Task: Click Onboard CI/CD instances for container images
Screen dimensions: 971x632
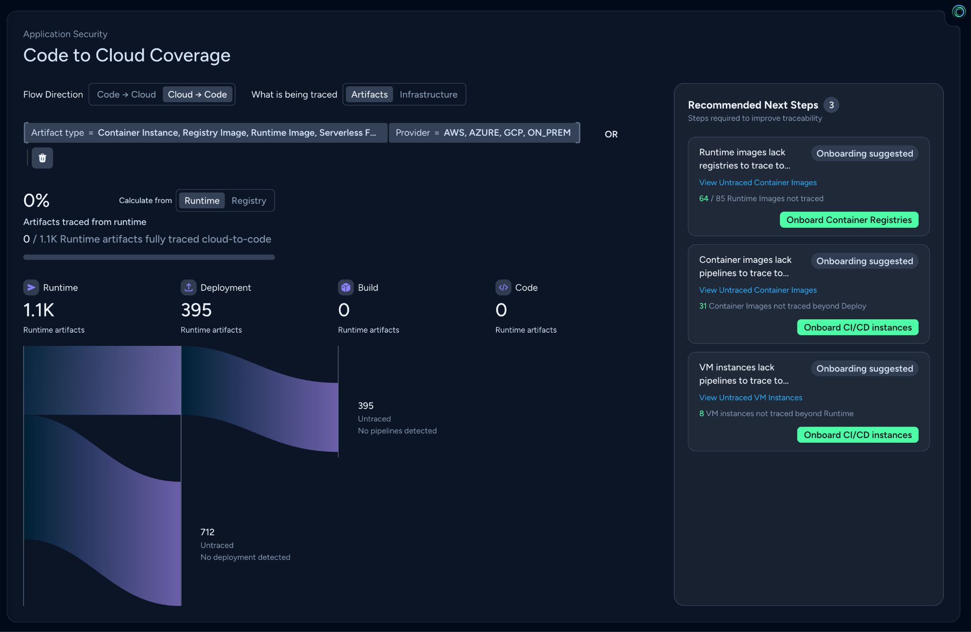Action: pyautogui.click(x=857, y=327)
